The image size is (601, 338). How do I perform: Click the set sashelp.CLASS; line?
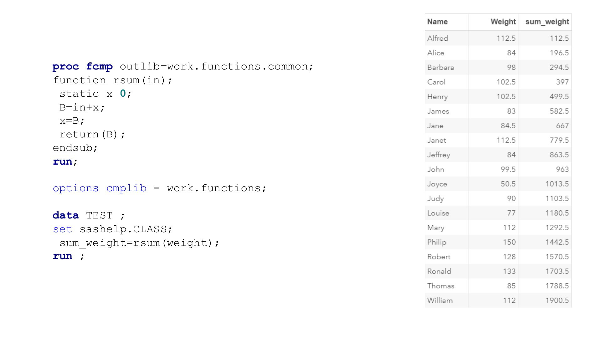tap(112, 229)
